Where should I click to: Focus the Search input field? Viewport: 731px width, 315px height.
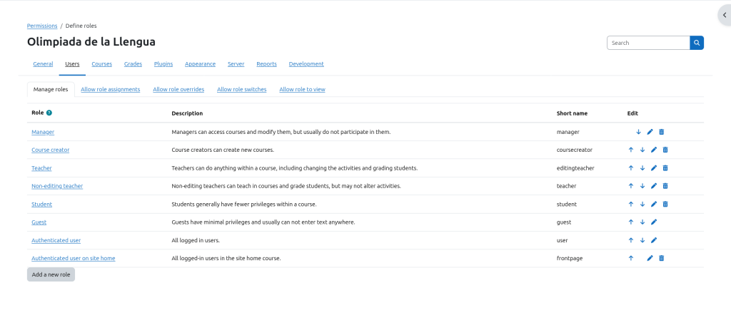pyautogui.click(x=647, y=43)
